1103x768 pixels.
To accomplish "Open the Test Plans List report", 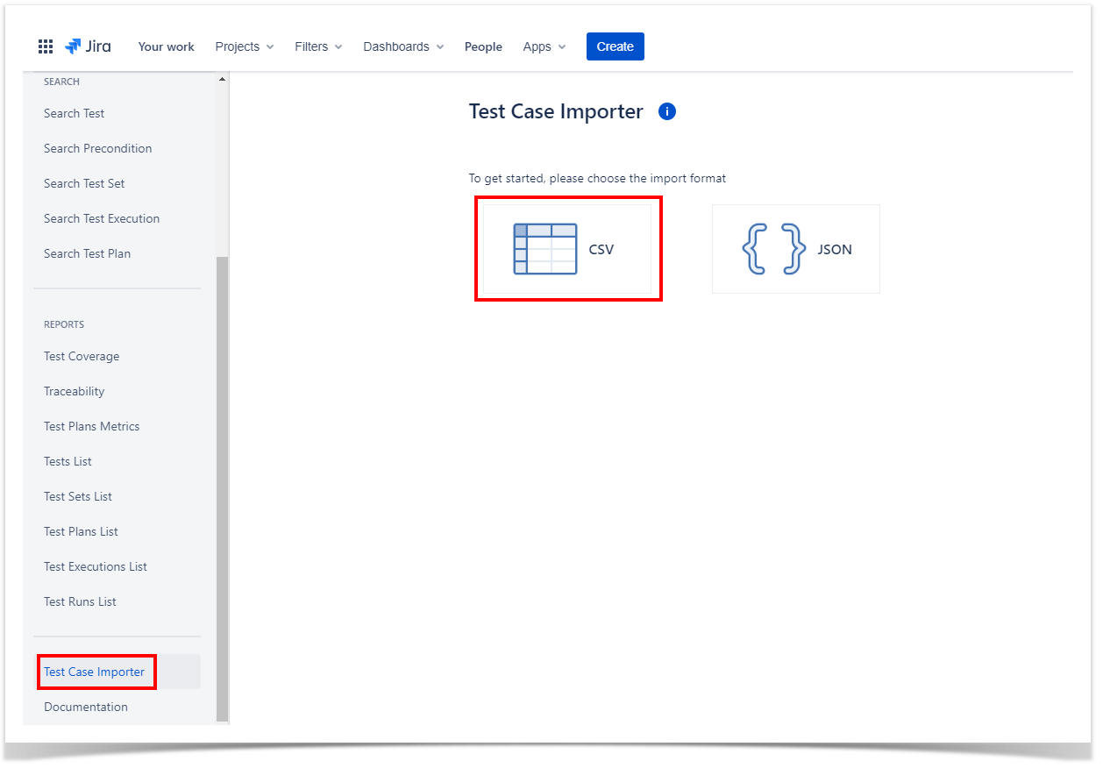I will [82, 531].
